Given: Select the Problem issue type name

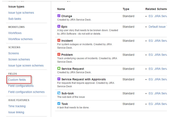Looking at the screenshot, I should [67, 55].
